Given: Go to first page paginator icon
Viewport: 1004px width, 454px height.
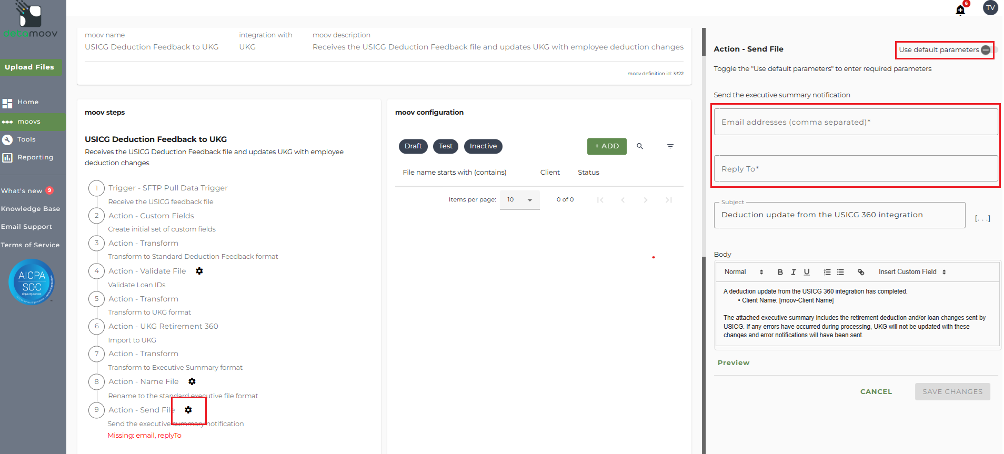Looking at the screenshot, I should [x=600, y=200].
